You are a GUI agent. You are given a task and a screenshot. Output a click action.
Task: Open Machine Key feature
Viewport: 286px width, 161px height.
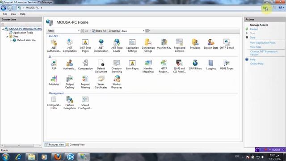[x=164, y=44]
